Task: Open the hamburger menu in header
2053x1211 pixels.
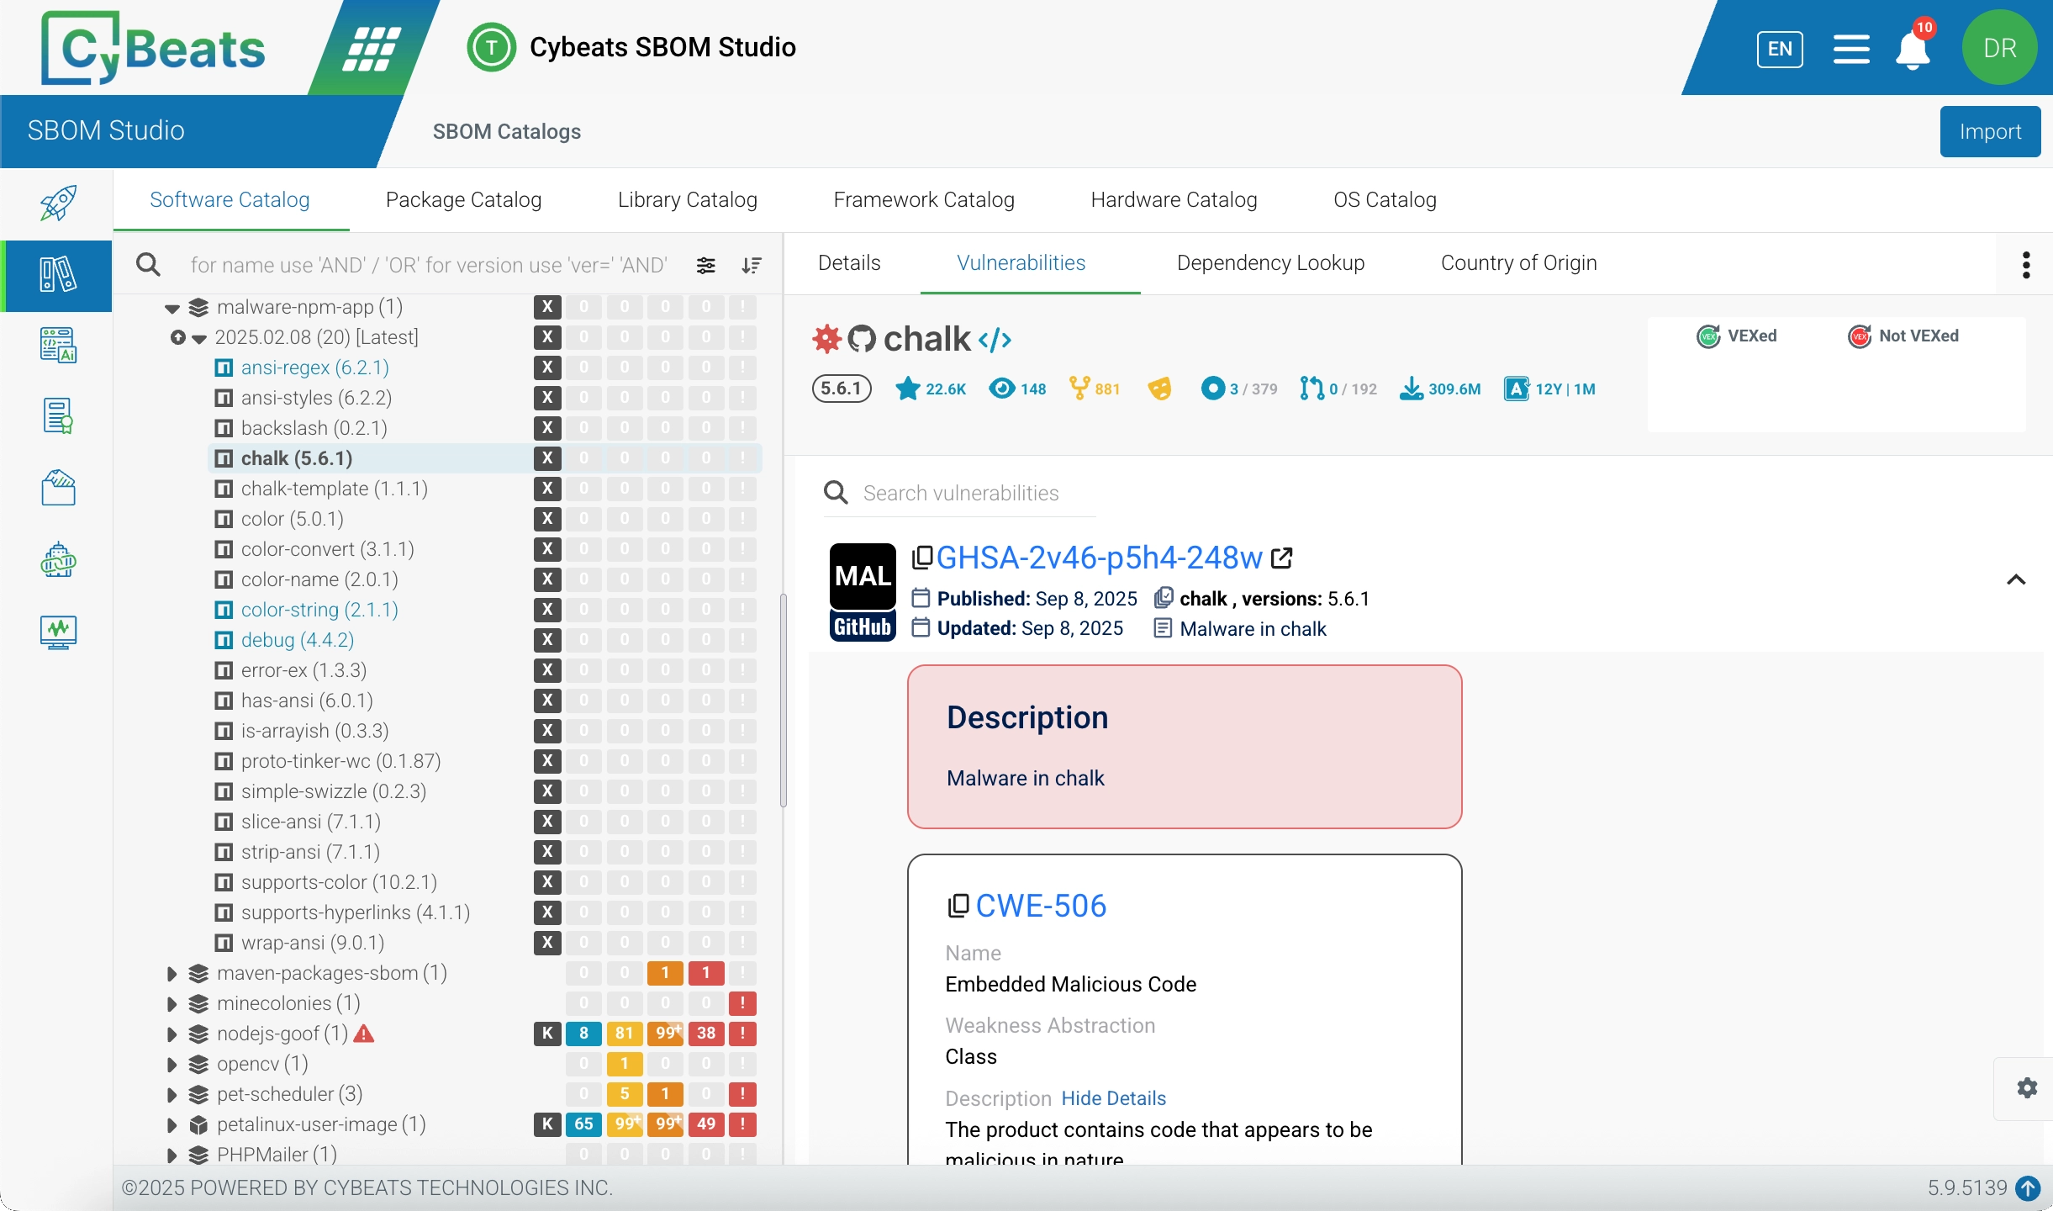Action: point(1851,49)
